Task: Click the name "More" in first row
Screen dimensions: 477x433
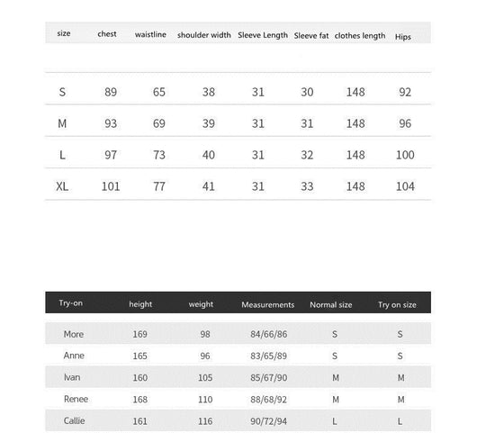Action: pos(73,334)
